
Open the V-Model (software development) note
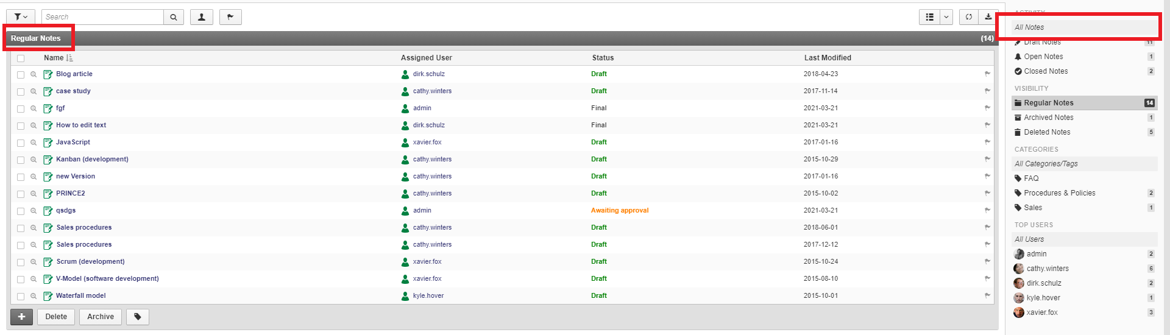tap(107, 278)
